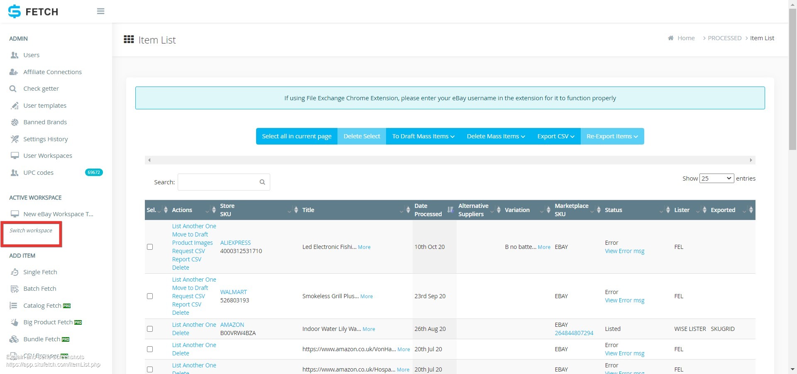Click the User templates icon
This screenshot has height=374, width=797.
click(15, 106)
